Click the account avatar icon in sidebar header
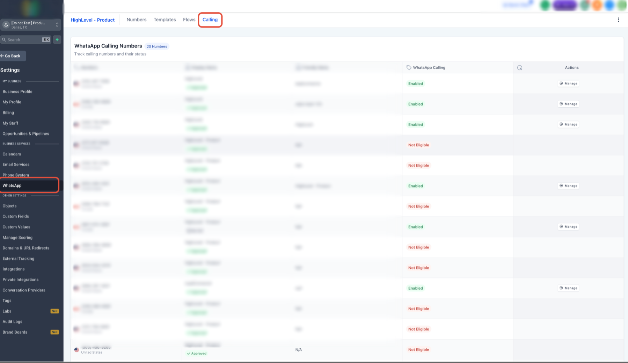This screenshot has width=628, height=363. [x=6, y=25]
